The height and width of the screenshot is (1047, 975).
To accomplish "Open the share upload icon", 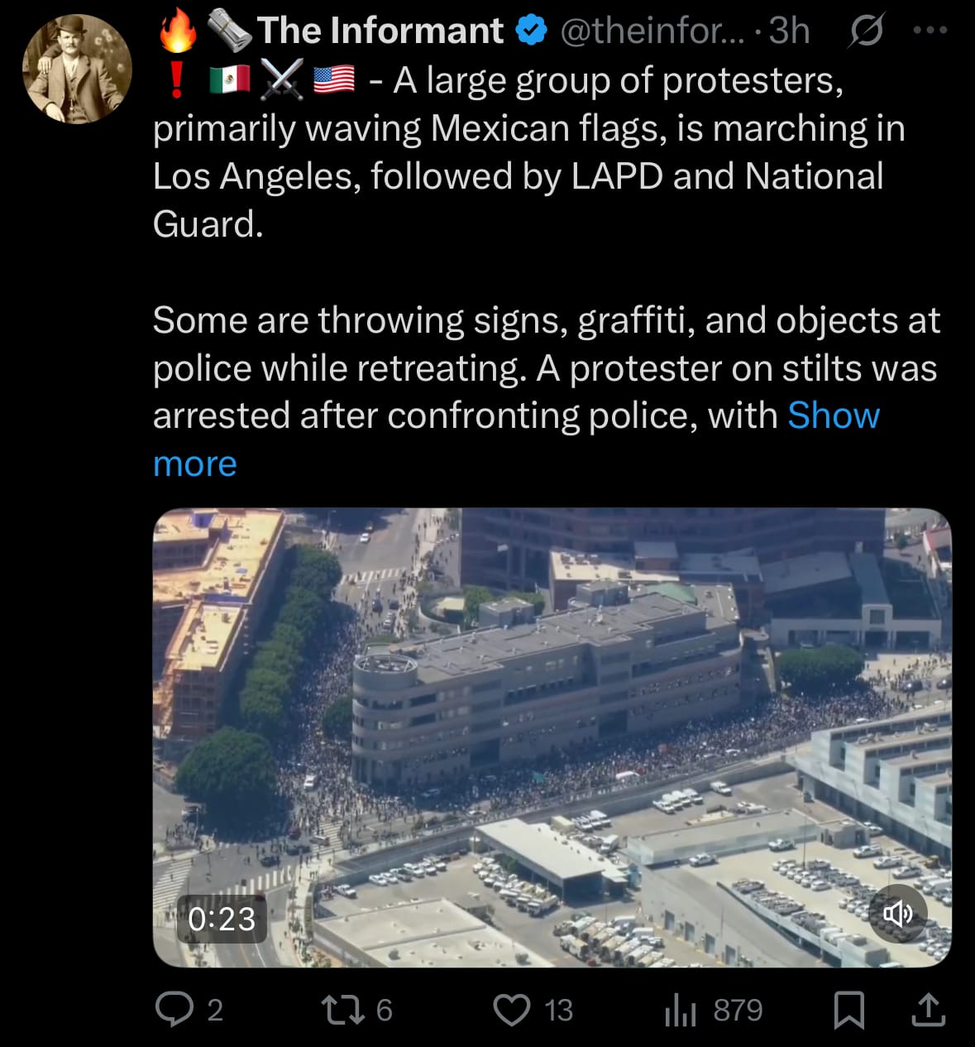I will pos(928,1009).
